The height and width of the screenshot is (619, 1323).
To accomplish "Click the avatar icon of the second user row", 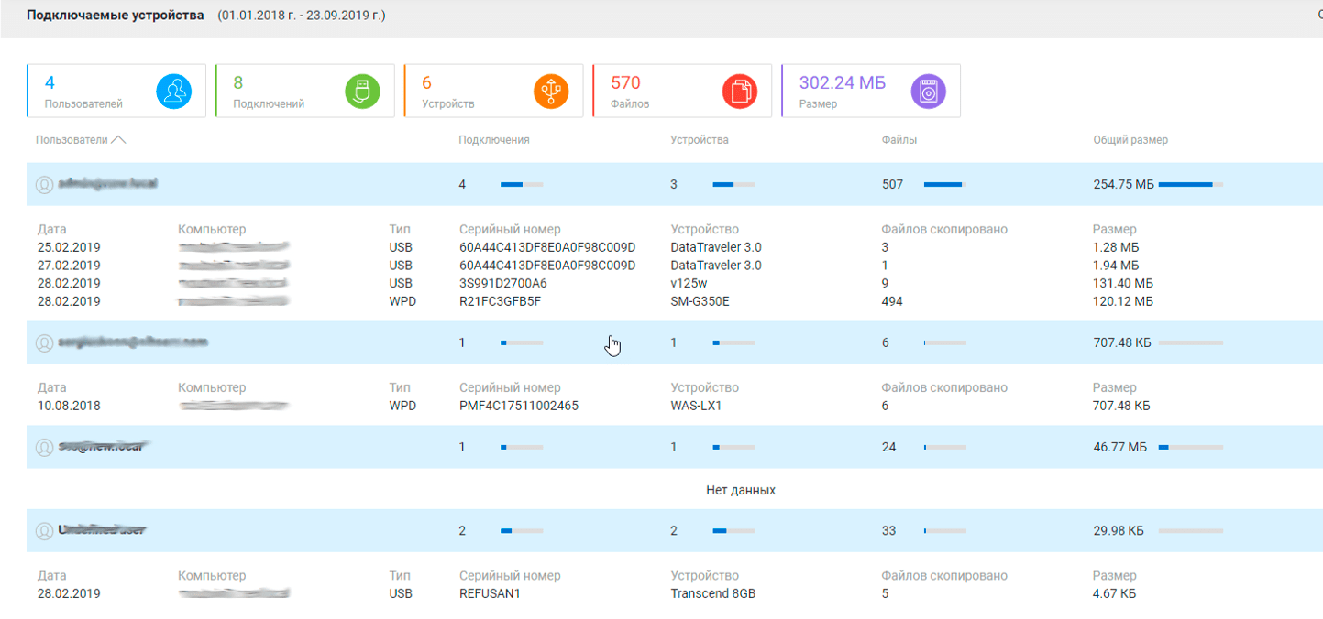I will pyautogui.click(x=44, y=343).
